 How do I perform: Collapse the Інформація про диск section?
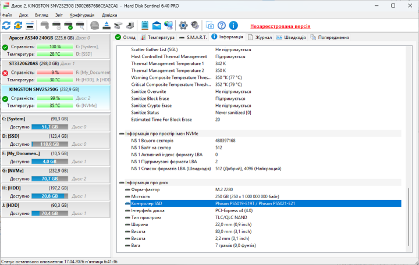(x=122, y=183)
